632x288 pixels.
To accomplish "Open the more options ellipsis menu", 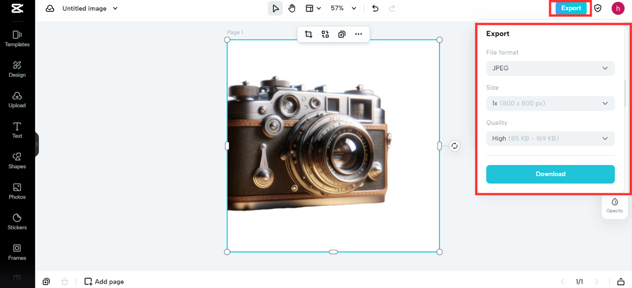I will tap(358, 34).
